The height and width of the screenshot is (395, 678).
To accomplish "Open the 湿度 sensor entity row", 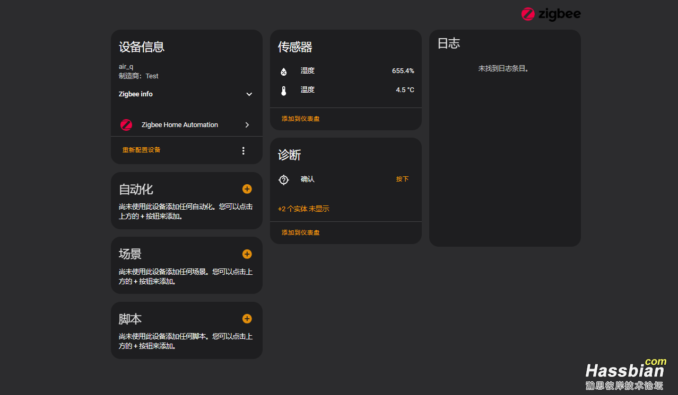I will coord(346,71).
